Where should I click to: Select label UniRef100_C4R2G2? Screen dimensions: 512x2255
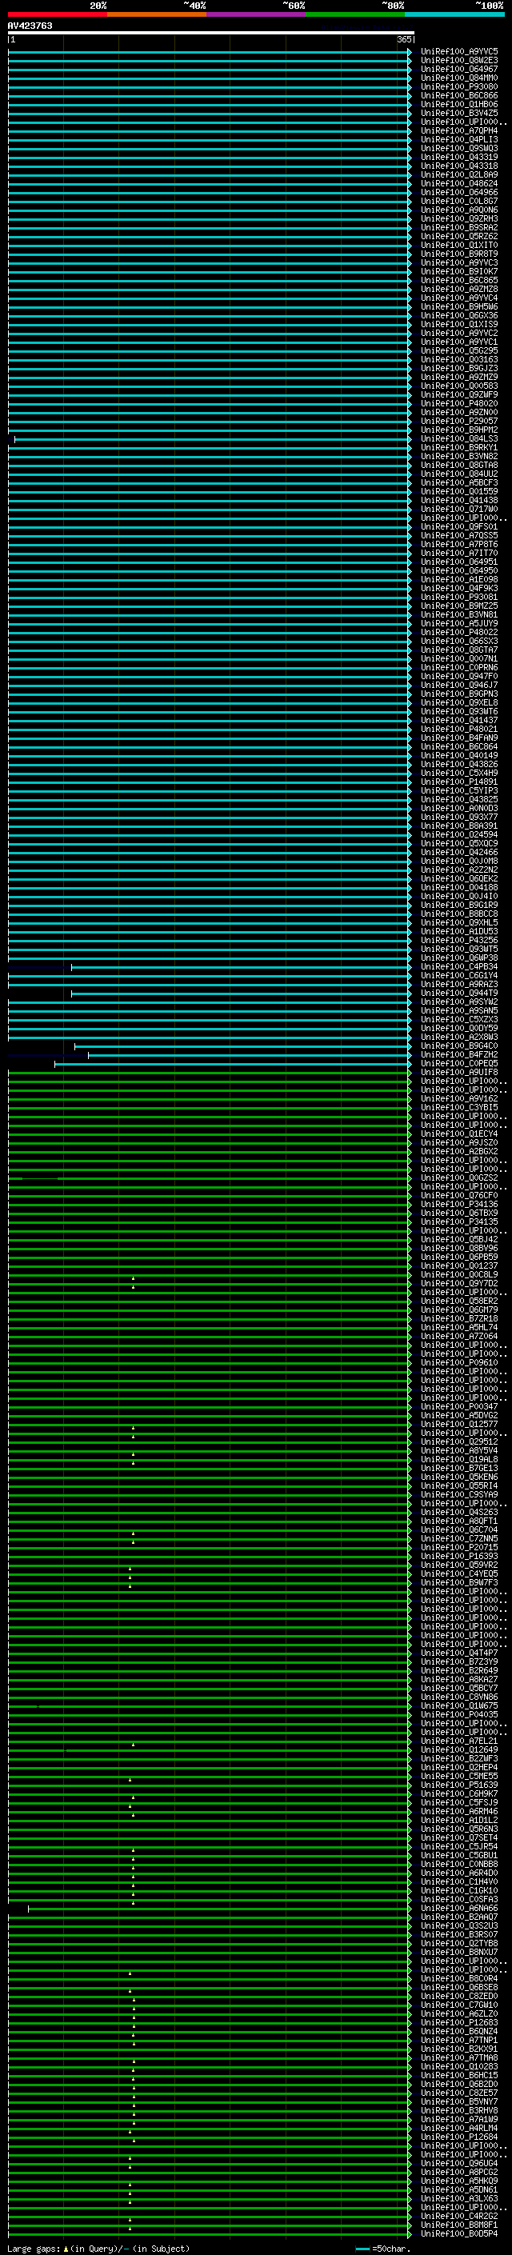point(459,2216)
